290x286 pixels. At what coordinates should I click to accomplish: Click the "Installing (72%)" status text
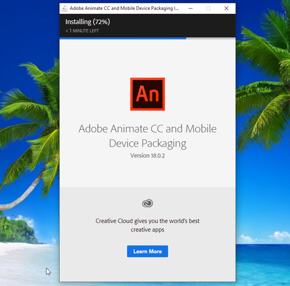tap(88, 22)
